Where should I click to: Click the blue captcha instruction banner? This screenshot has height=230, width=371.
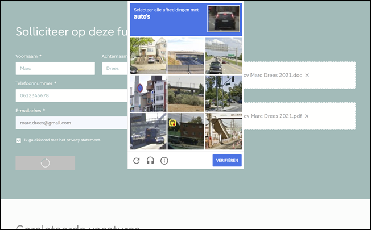[x=168, y=19]
